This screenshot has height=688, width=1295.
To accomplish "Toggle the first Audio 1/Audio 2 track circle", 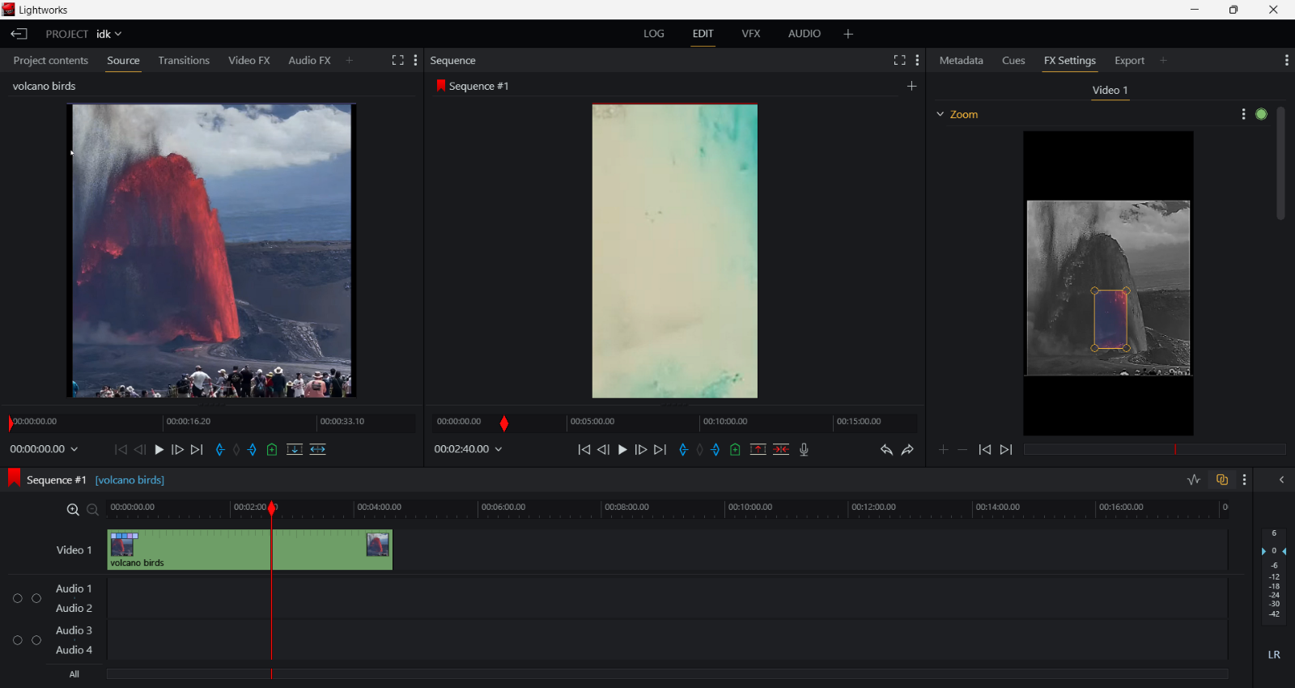I will coord(18,599).
